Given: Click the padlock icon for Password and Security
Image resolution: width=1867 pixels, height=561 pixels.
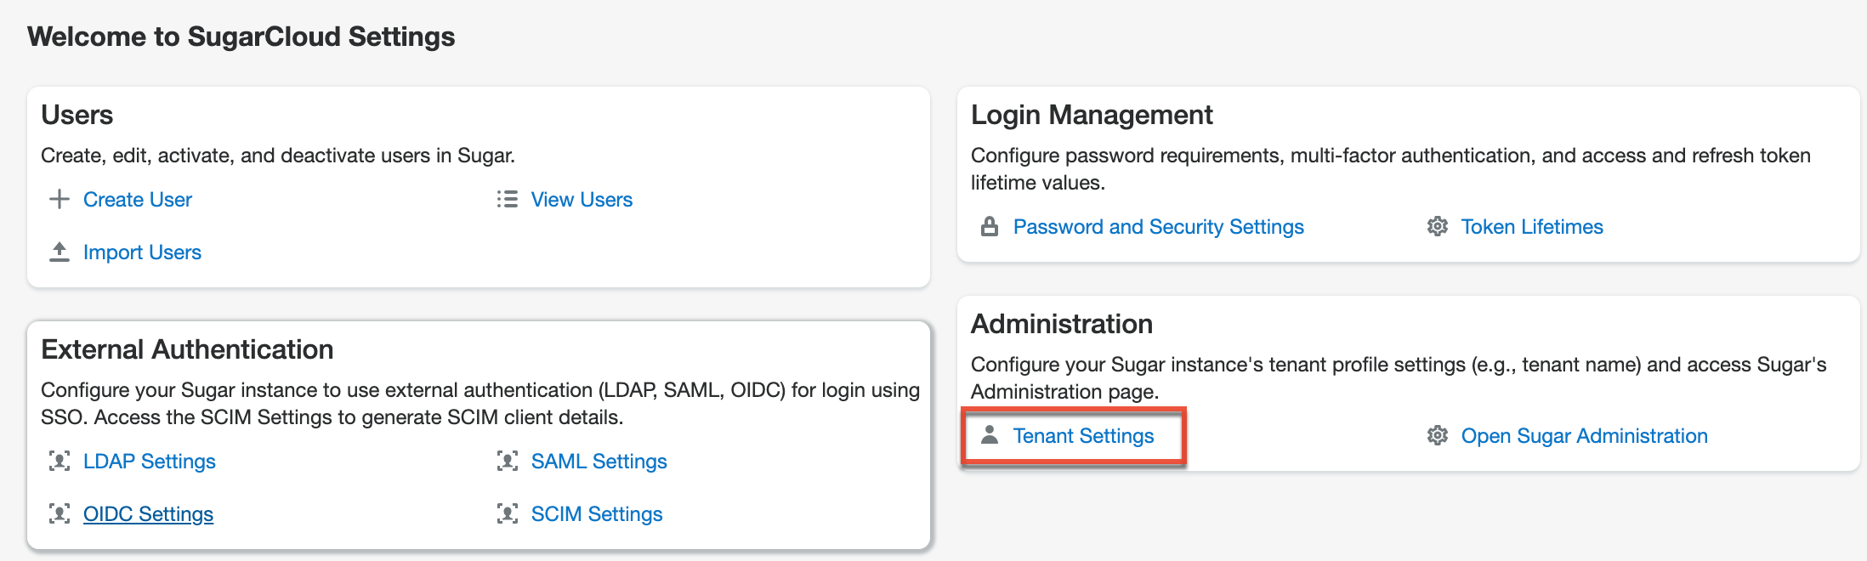Looking at the screenshot, I should (x=990, y=227).
